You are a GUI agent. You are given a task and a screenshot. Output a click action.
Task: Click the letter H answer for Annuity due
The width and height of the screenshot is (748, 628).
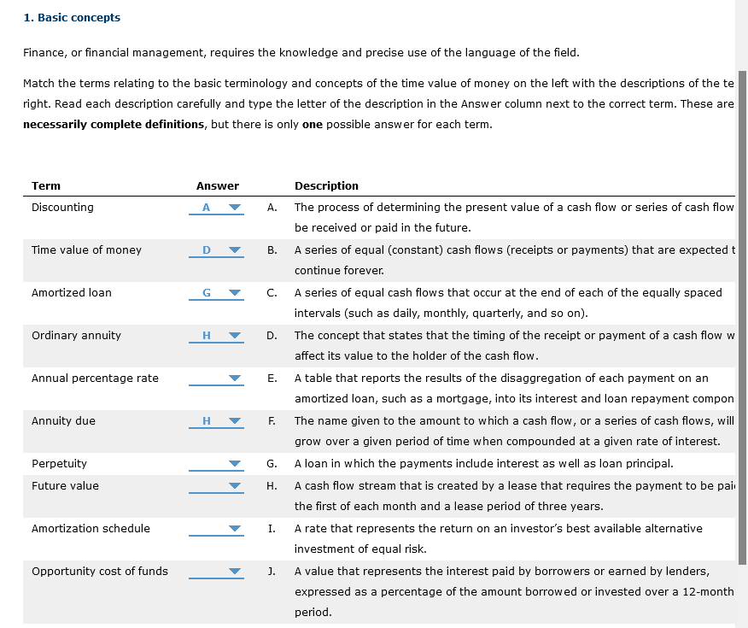pos(205,420)
